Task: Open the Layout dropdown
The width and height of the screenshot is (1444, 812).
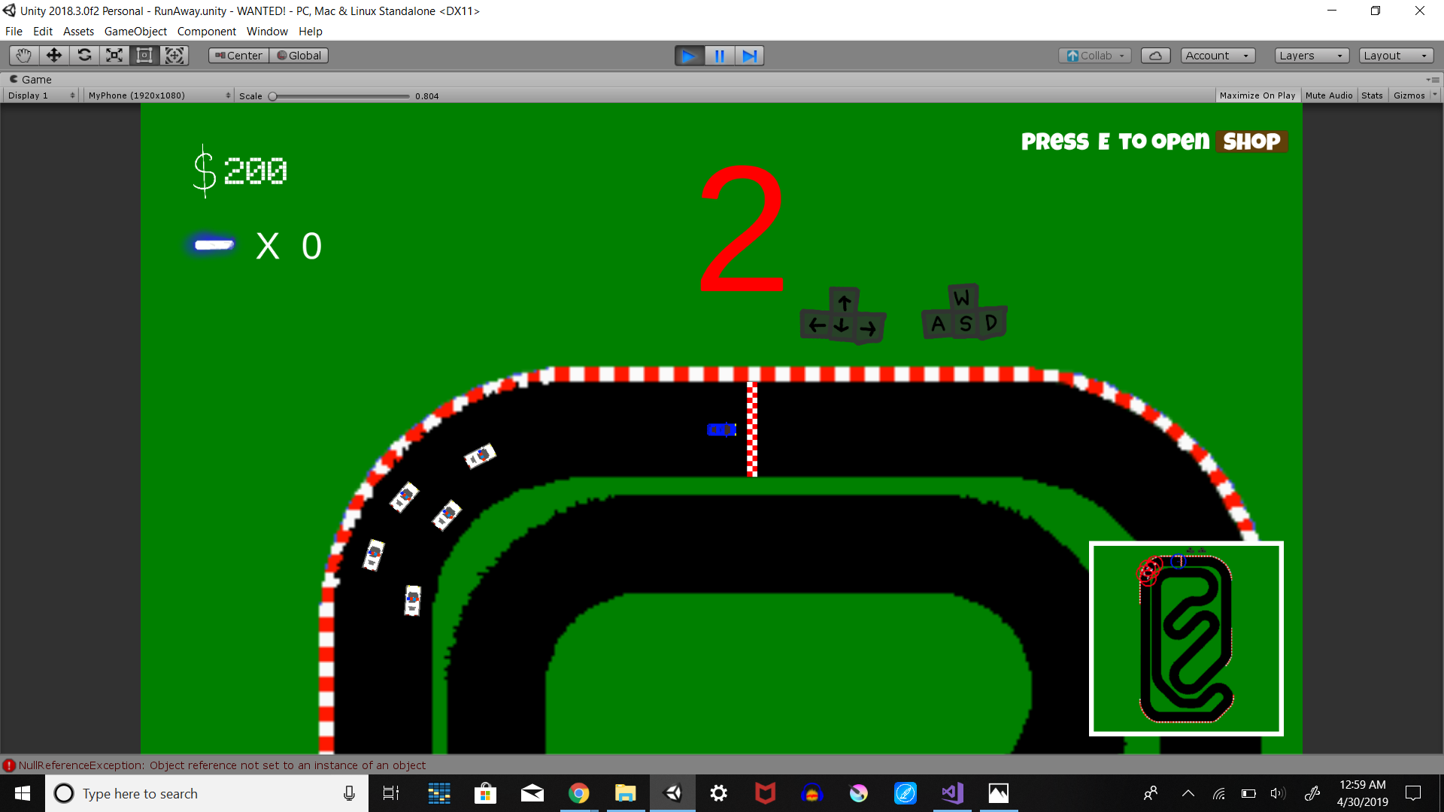Action: tap(1396, 56)
